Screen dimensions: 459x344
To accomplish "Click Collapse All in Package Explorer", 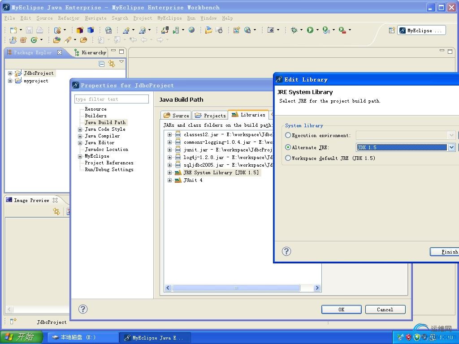I will (102, 64).
